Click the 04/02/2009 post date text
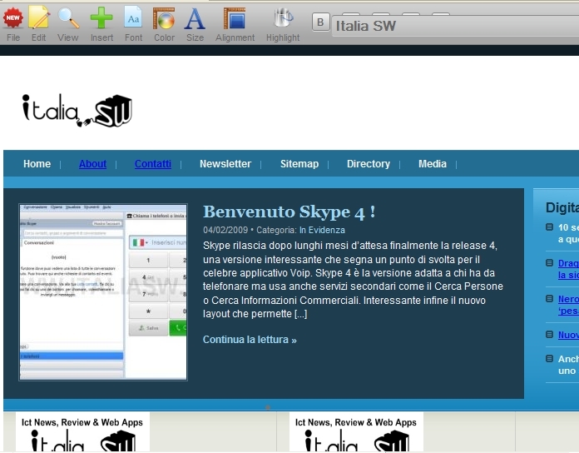 tap(225, 230)
